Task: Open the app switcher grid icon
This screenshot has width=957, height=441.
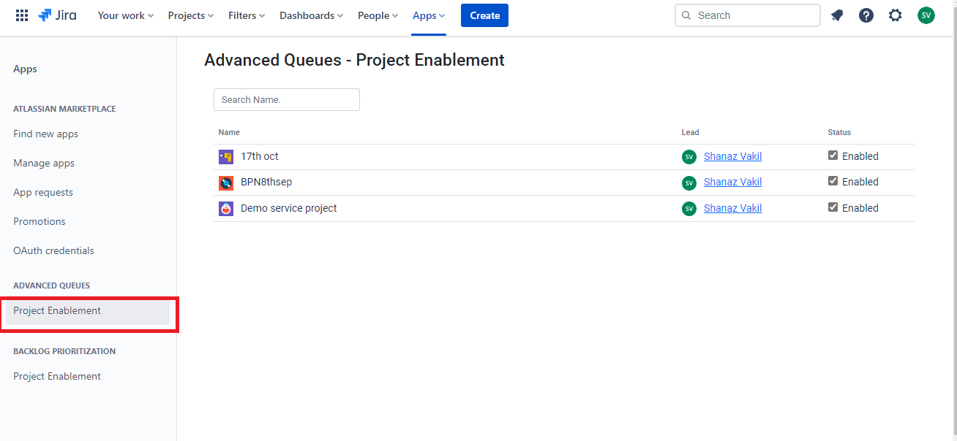Action: pyautogui.click(x=22, y=15)
